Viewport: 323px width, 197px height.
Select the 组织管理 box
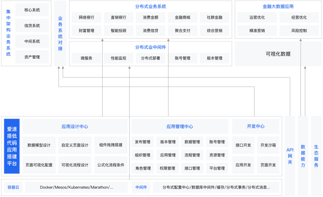pyautogui.click(x=142, y=155)
